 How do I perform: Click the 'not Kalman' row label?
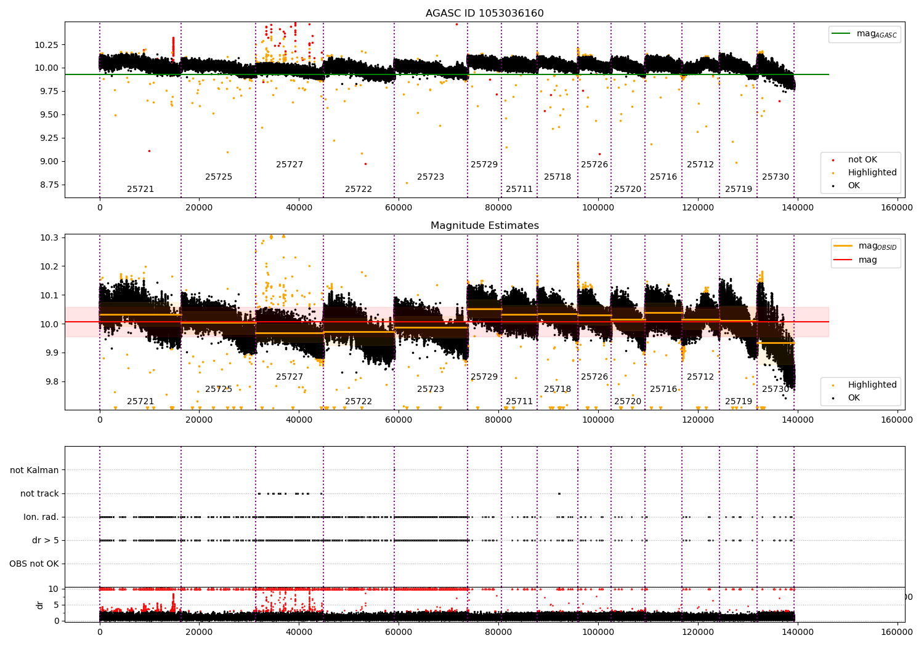[x=34, y=470]
